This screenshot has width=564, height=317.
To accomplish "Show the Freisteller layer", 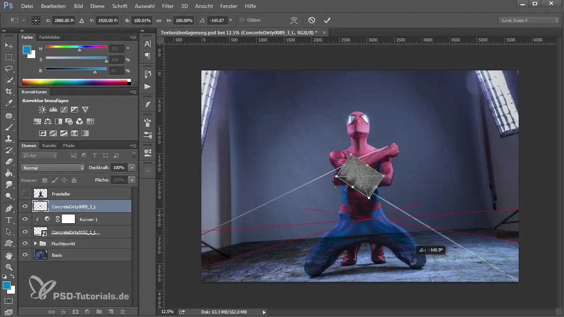I will point(25,194).
